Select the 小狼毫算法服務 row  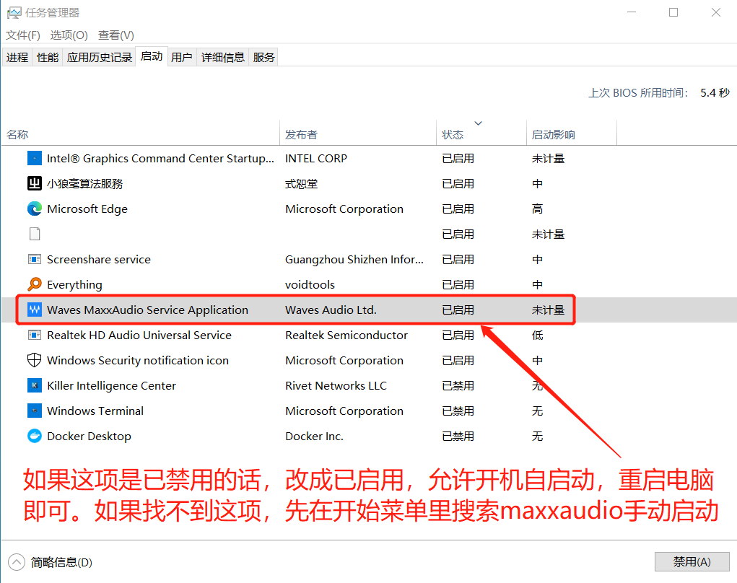(x=368, y=184)
